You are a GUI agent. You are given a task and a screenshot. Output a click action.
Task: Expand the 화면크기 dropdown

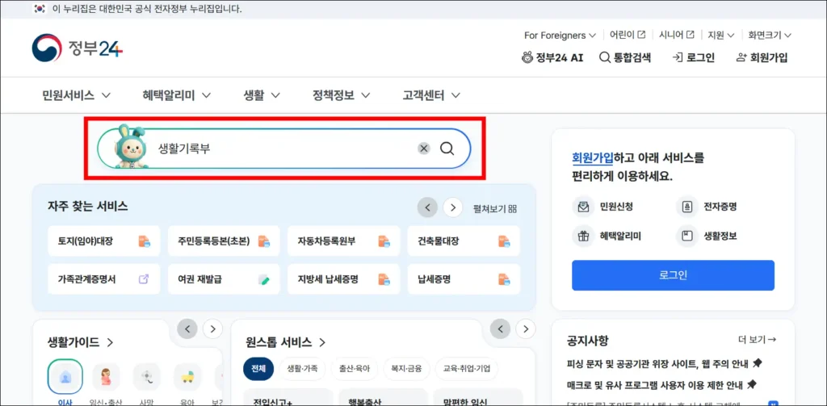pos(770,36)
